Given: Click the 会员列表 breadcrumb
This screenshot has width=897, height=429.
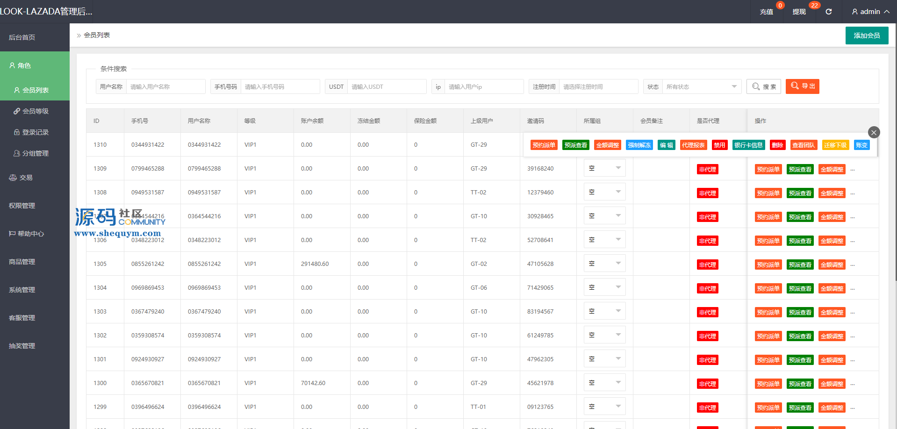Looking at the screenshot, I should click(97, 35).
